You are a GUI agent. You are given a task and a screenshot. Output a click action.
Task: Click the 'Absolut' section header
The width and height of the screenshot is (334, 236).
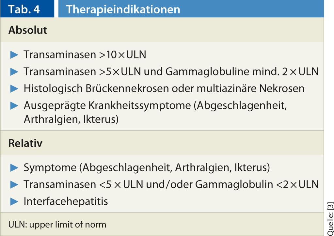(28, 30)
